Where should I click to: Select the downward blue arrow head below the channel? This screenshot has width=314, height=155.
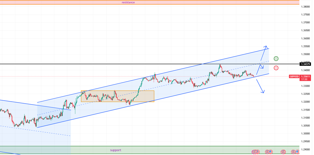[263, 92]
